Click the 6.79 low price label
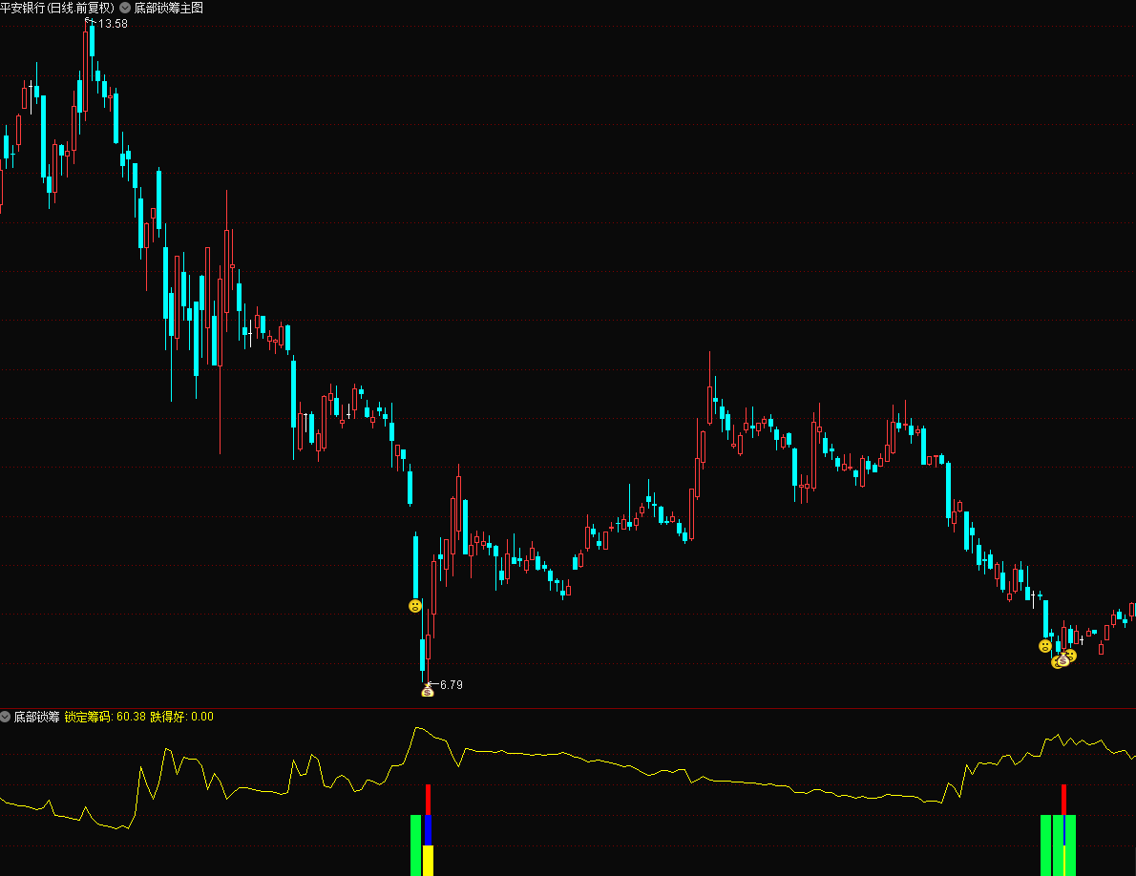Viewport: 1136px width, 876px height. coord(452,685)
